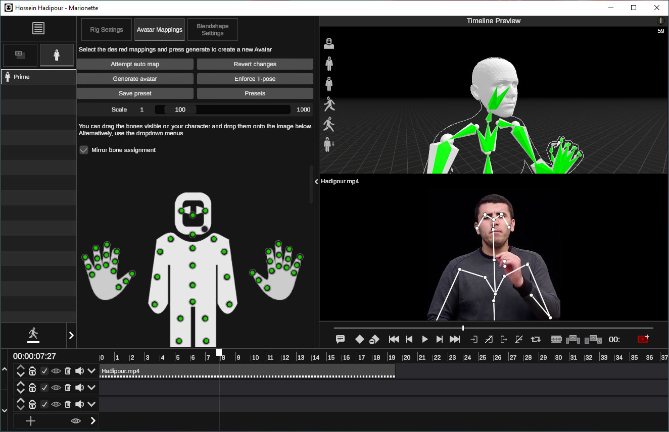Viewport: 669px width, 432px height.
Task: Add keyframe with the diamond icon
Action: [x=359, y=340]
